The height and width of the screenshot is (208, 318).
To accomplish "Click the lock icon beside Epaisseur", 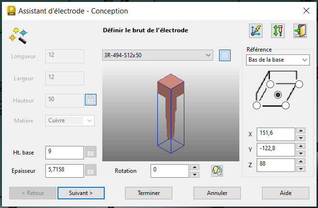I will point(91,170).
